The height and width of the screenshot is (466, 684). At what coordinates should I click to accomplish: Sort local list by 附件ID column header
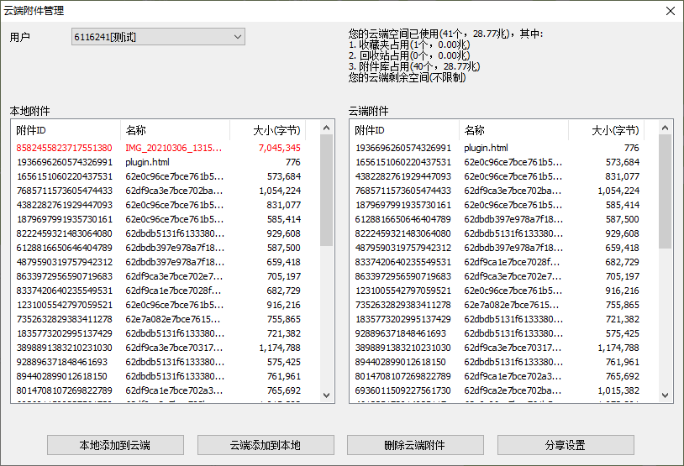click(66, 130)
